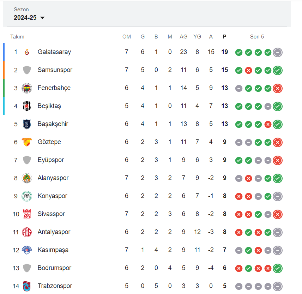Viewport: 302px width, 294px height.
Task: Open Galatasaray's team page via its name
Action: (x=54, y=52)
